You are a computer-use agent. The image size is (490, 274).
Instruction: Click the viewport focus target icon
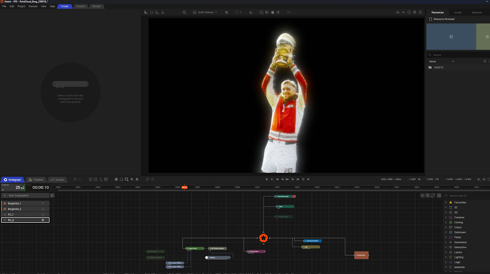tap(184, 12)
